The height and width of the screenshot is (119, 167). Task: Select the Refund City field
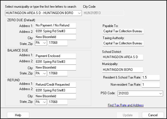[55, 96]
